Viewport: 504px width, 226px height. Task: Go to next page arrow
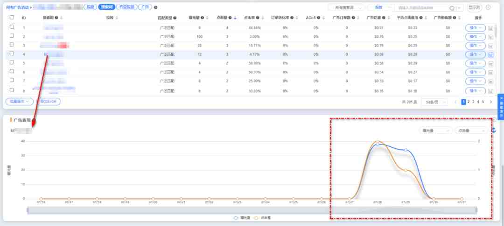pyautogui.click(x=491, y=102)
